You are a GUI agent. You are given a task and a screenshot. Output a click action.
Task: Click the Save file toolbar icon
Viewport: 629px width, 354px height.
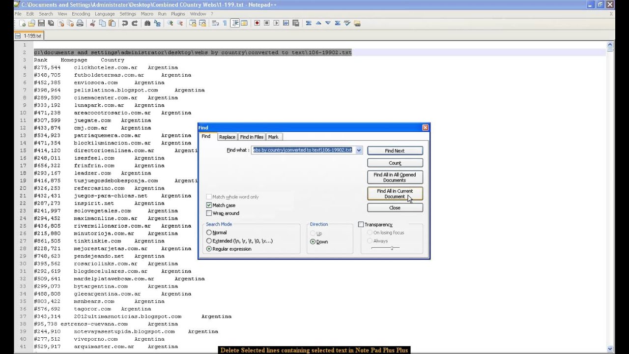41,23
